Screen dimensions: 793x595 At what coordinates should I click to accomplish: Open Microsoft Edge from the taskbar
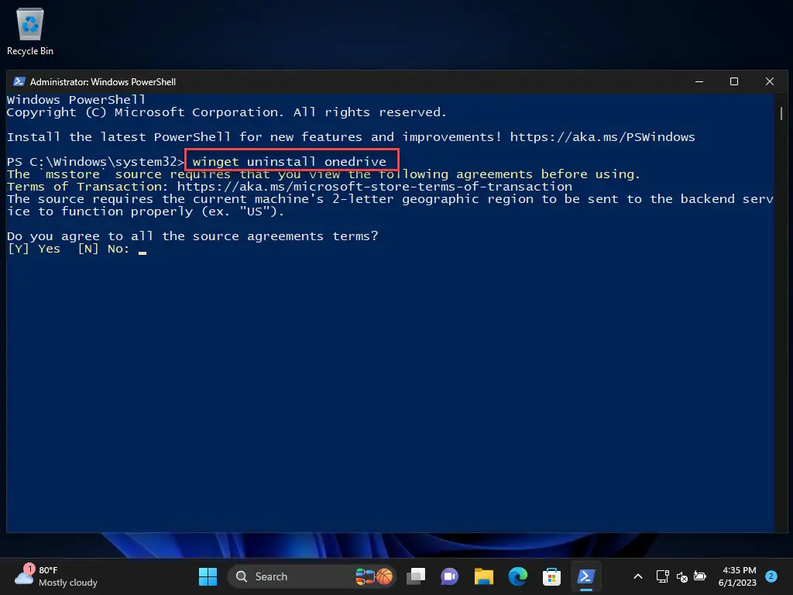click(x=517, y=576)
